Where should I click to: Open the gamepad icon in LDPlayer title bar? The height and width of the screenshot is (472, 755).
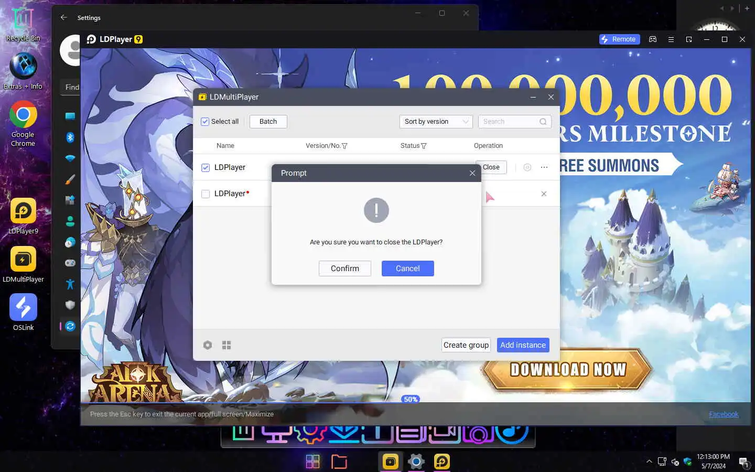coord(653,39)
